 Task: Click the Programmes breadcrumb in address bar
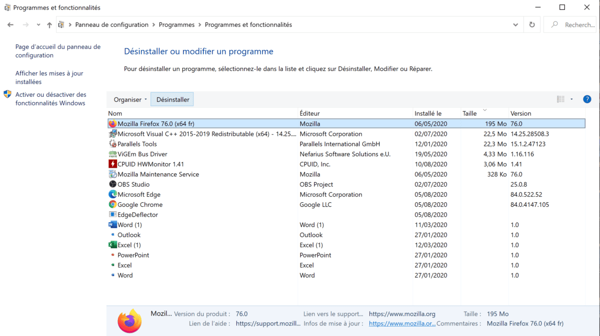coord(177,24)
